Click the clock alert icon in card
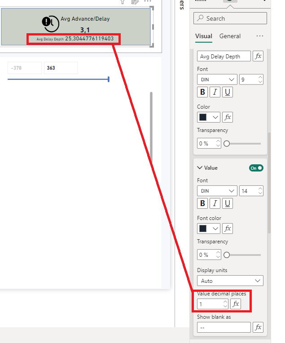 pos(50,24)
